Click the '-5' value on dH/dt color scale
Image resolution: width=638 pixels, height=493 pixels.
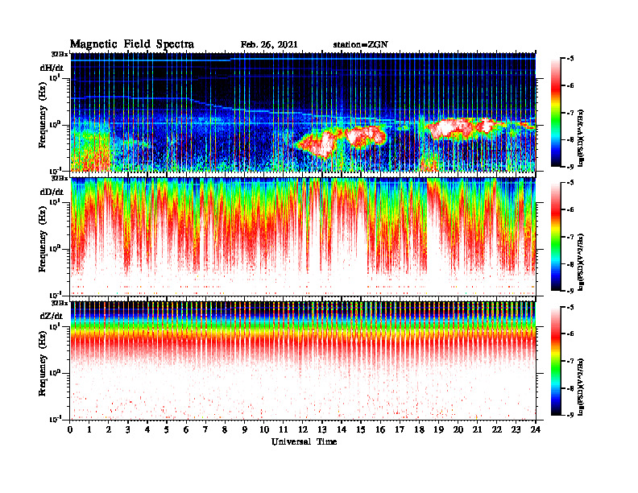click(x=570, y=59)
